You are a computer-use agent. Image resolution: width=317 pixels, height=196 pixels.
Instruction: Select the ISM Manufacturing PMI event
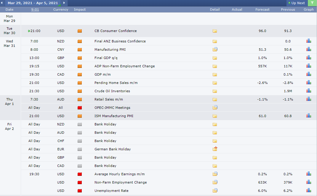tap(114, 116)
